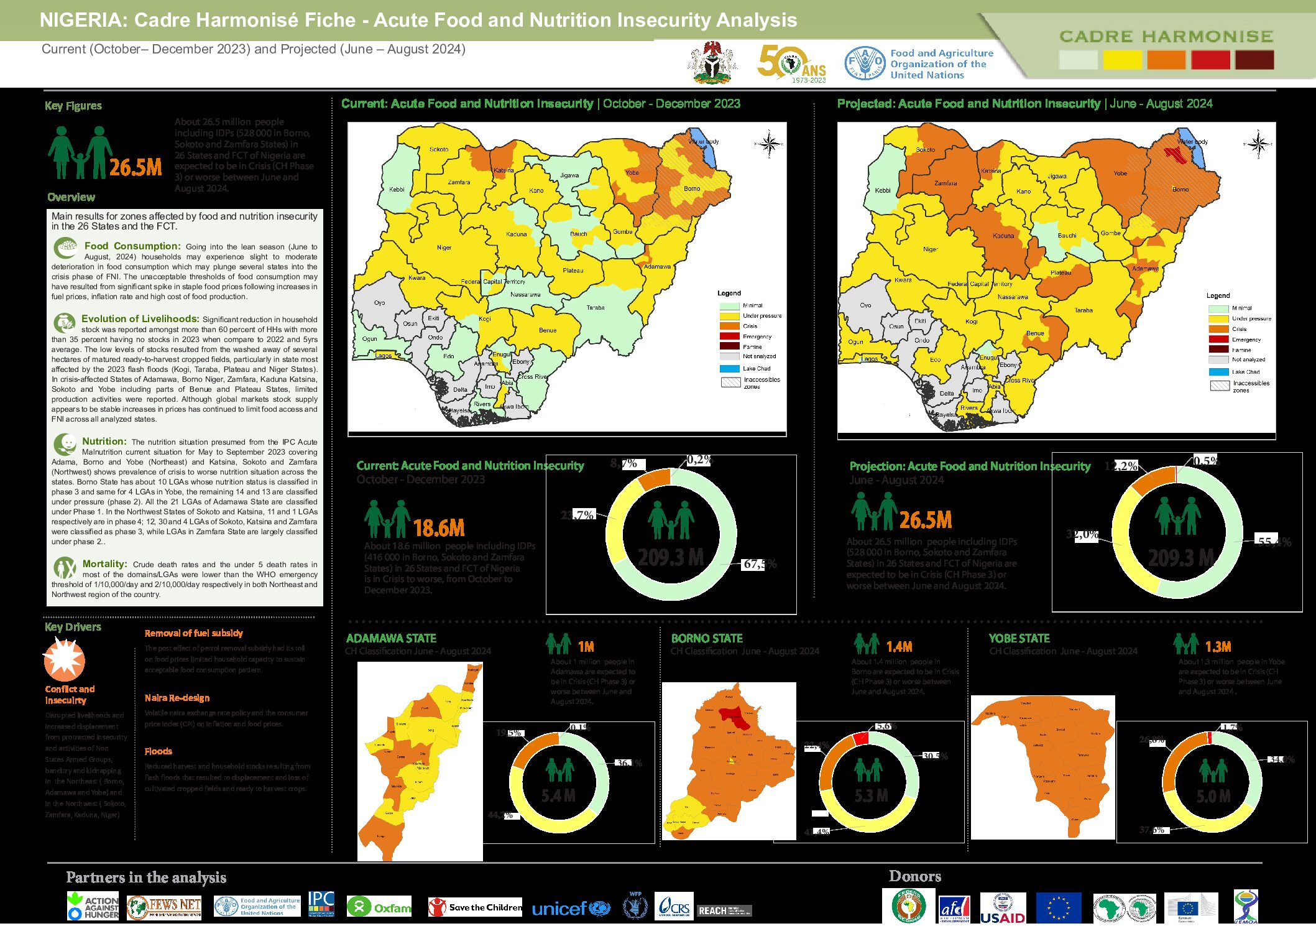Click the Removal of fuel subsidy heading
The image size is (1316, 931).
click(x=193, y=633)
